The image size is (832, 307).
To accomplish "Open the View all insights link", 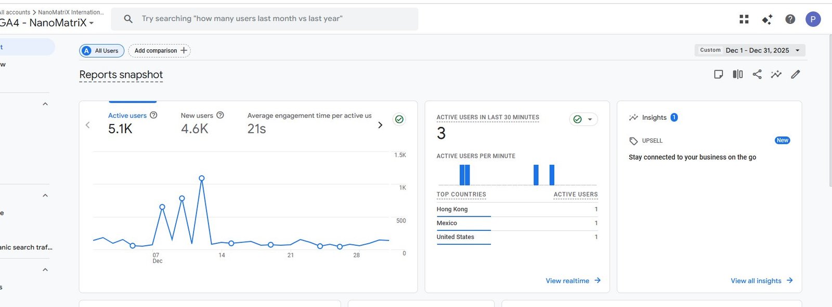I will [x=762, y=281].
